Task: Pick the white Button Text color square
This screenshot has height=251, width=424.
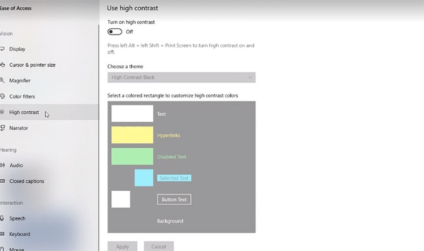Action: click(x=120, y=199)
